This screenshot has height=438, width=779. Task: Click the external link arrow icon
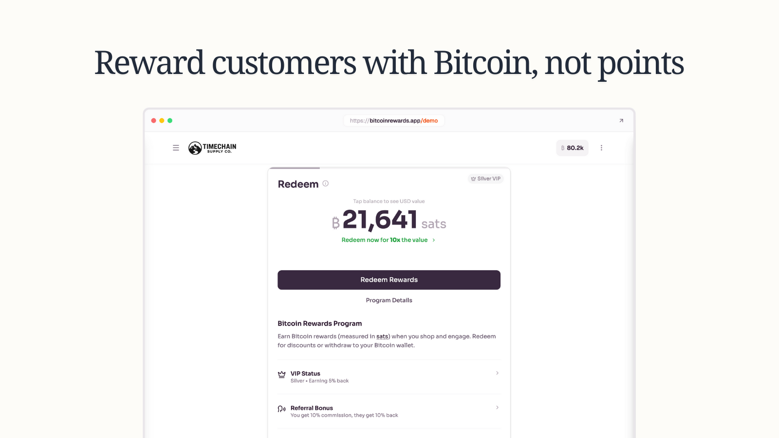[x=621, y=121]
